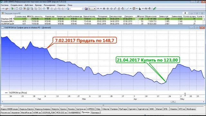Select the Сбербанк row in table
This screenshot has height=116, width=206.
(101, 19)
